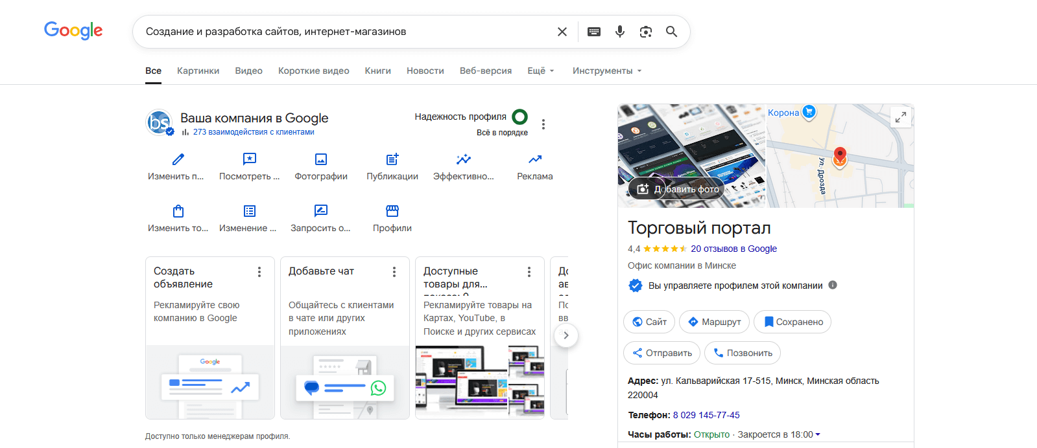Open 273 взаимодействия с клиентами link

point(254,132)
